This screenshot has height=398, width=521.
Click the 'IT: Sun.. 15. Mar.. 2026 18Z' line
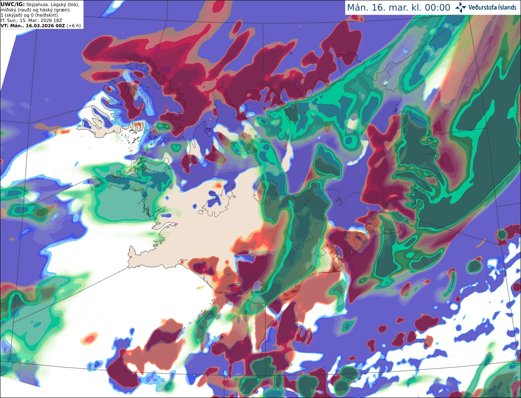pos(31,20)
